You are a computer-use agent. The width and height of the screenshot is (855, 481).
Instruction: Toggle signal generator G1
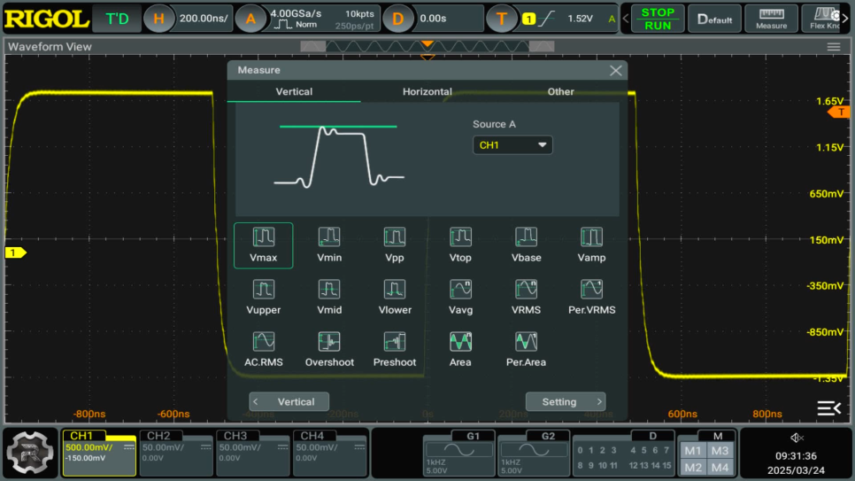coord(458,453)
